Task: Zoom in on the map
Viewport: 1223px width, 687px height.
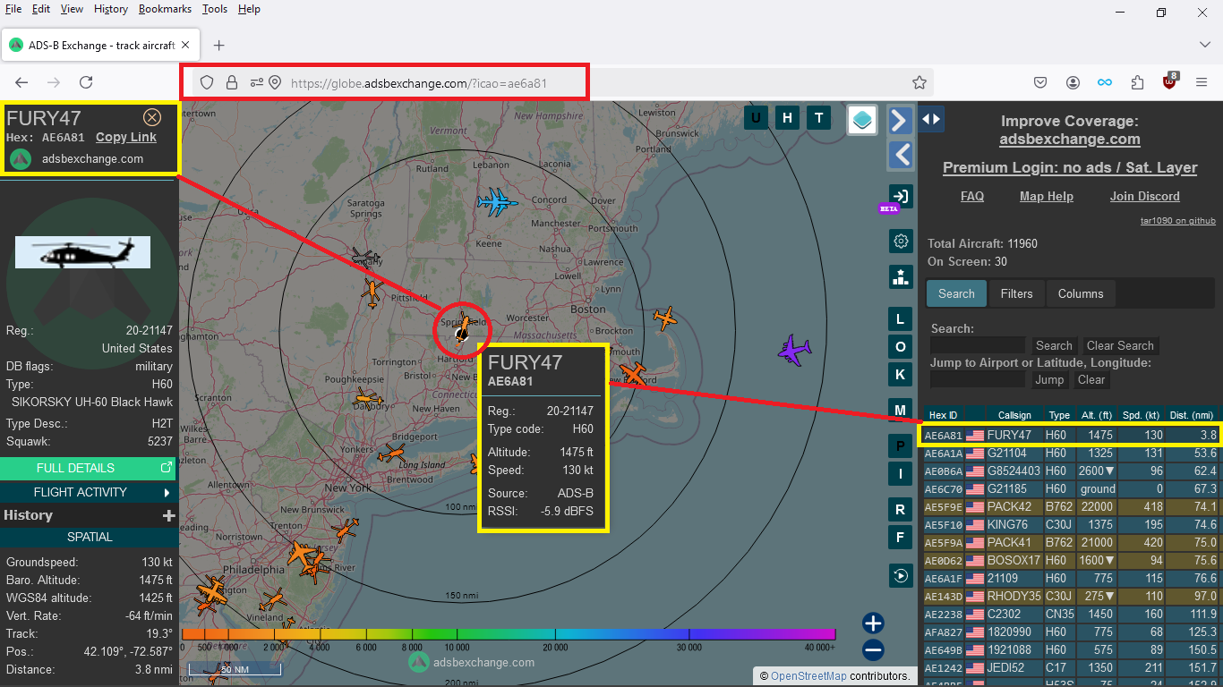Action: (873, 623)
